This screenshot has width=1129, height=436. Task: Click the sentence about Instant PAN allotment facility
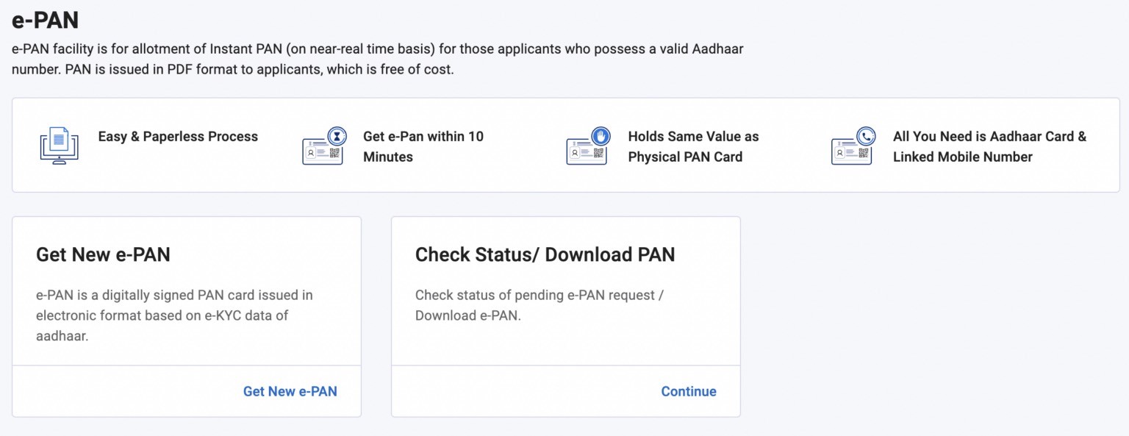point(377,49)
